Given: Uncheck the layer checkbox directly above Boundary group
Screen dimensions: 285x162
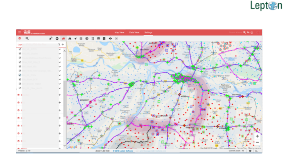Looking at the screenshot, I should point(20,88).
